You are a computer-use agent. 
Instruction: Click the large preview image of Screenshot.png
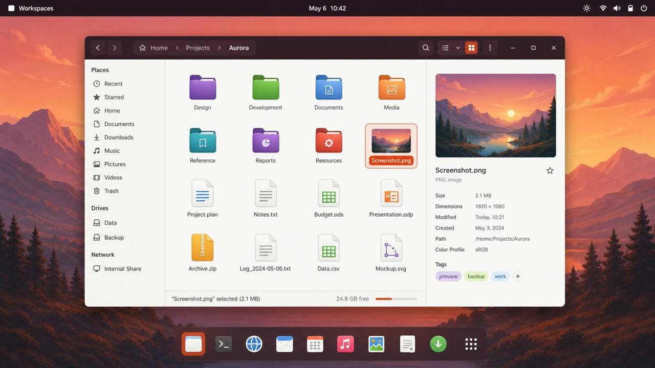[x=496, y=116]
